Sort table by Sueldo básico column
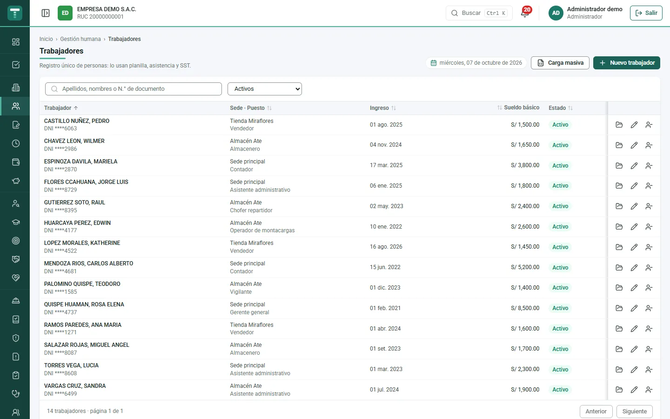 coord(518,108)
